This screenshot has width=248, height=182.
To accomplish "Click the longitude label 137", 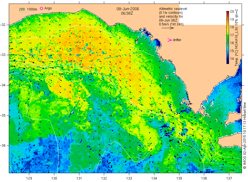I will click(229, 178).
